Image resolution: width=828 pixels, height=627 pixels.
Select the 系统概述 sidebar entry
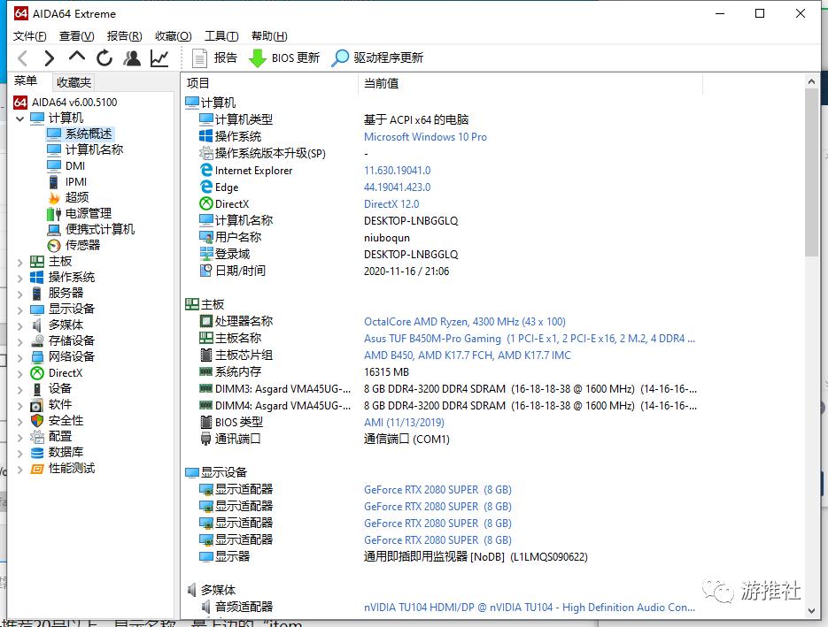click(x=85, y=133)
